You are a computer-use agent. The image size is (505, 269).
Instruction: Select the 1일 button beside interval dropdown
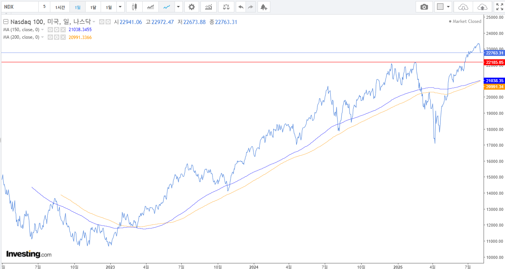coord(109,7)
